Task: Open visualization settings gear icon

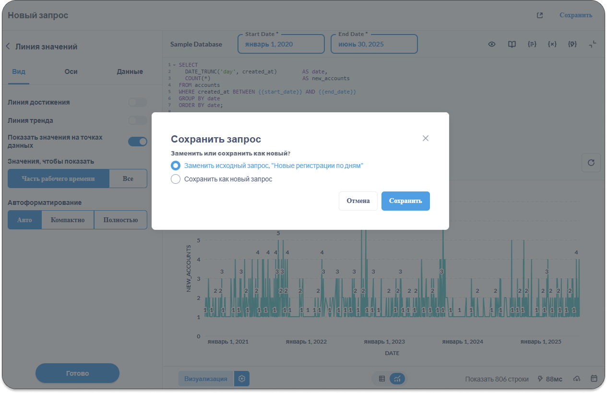Action: 242,379
